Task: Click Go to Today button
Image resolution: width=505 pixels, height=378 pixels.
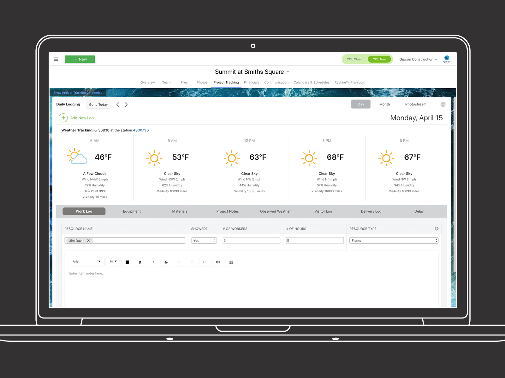Action: tap(98, 105)
